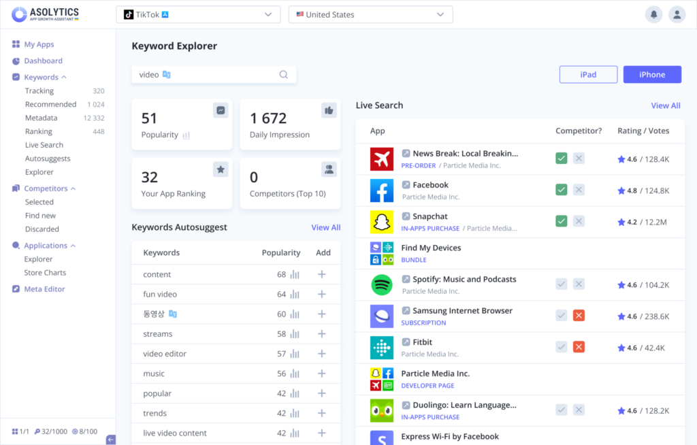Add the keyword fun video
Viewport: 697px width, 445px height.
click(322, 295)
